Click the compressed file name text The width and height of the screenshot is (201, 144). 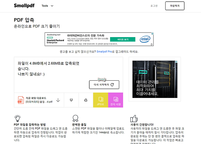click(39, 102)
